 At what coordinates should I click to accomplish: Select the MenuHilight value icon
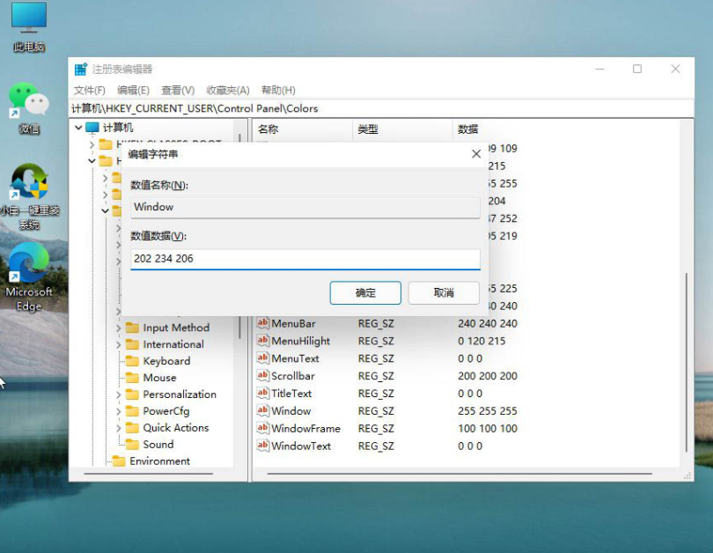[262, 341]
